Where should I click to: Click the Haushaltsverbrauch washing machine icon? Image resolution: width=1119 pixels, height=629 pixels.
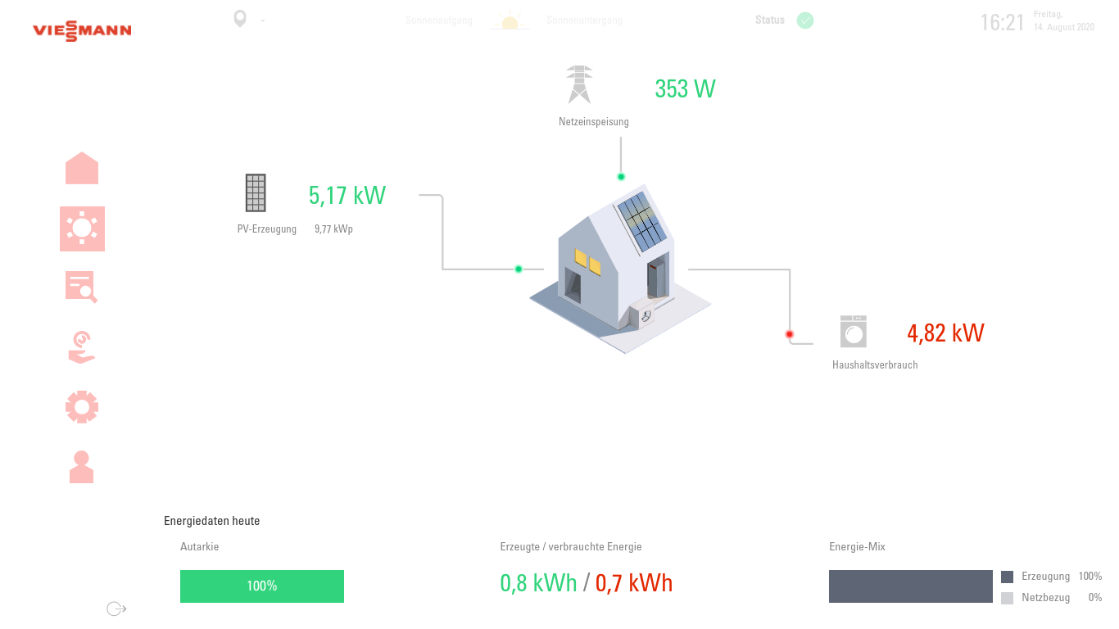pos(853,331)
